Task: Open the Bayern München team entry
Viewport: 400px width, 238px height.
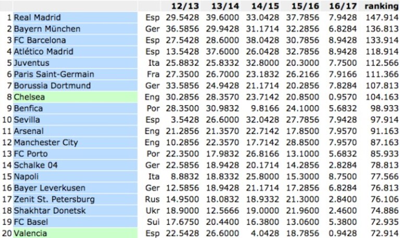Action: point(47,29)
